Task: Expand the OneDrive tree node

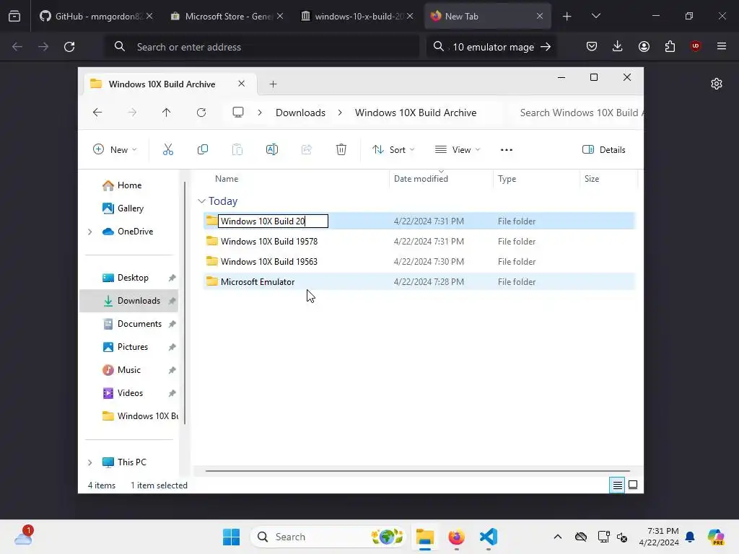Action: point(90,232)
